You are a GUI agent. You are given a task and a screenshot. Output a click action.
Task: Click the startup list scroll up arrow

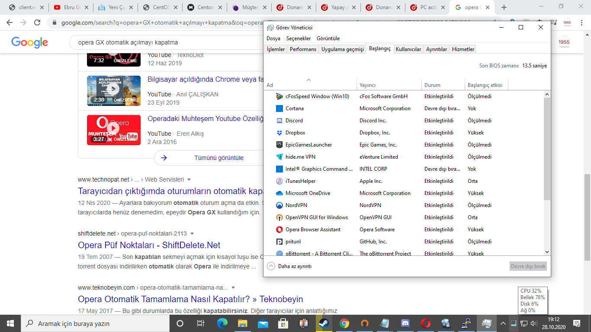[547, 94]
